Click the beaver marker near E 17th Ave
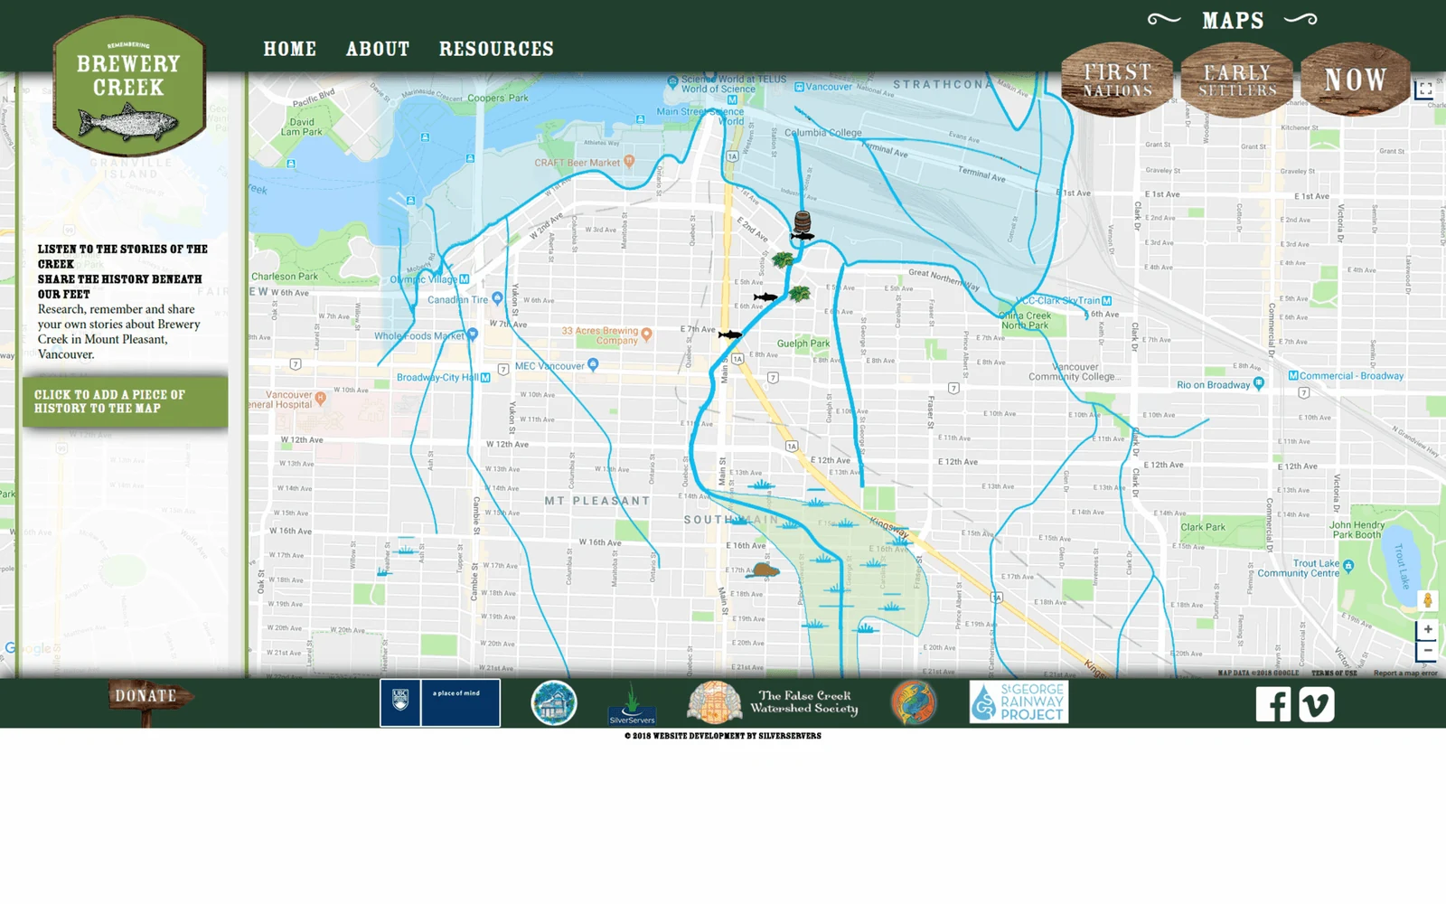This screenshot has width=1446, height=904. [765, 570]
